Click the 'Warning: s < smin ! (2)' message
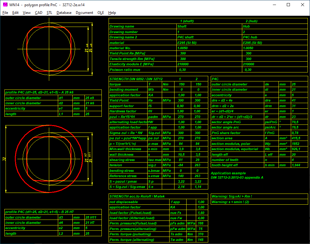The width and height of the screenshot is (310, 244). click(x=230, y=202)
